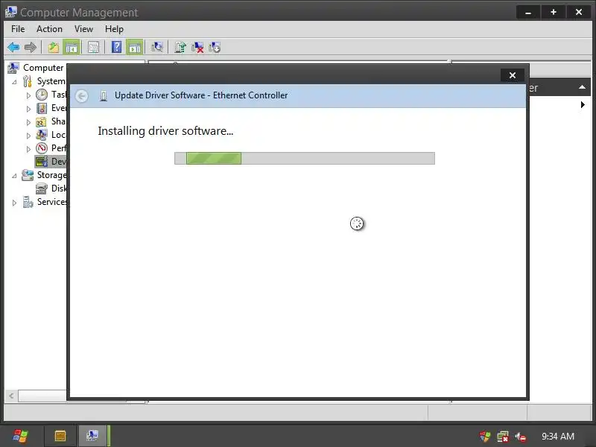Screen dimensions: 596x447
Task: Select Shared Folders icon in tree
Action: [x=42, y=121]
